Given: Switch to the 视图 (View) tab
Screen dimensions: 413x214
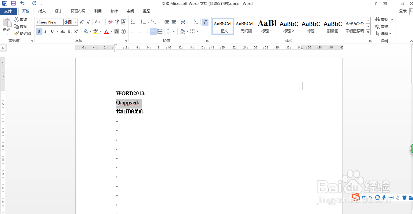Looking at the screenshot, I should (x=147, y=11).
